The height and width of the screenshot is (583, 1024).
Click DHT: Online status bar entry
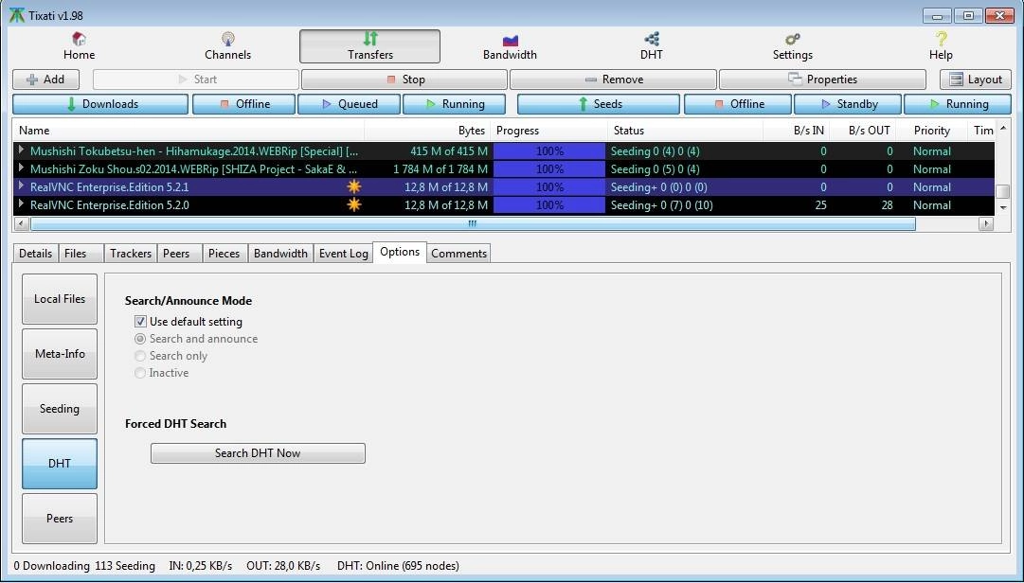click(x=398, y=565)
